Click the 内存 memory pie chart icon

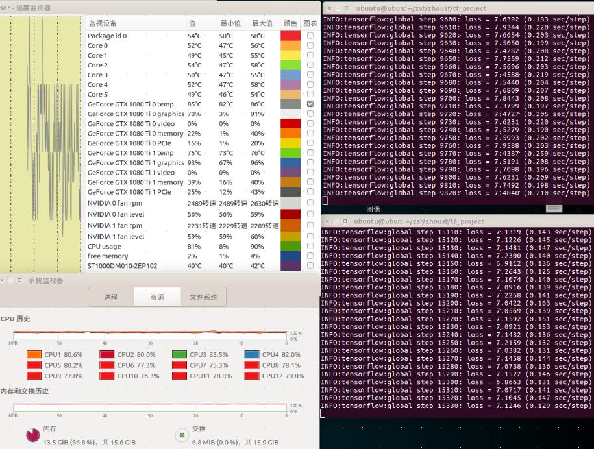(x=32, y=435)
